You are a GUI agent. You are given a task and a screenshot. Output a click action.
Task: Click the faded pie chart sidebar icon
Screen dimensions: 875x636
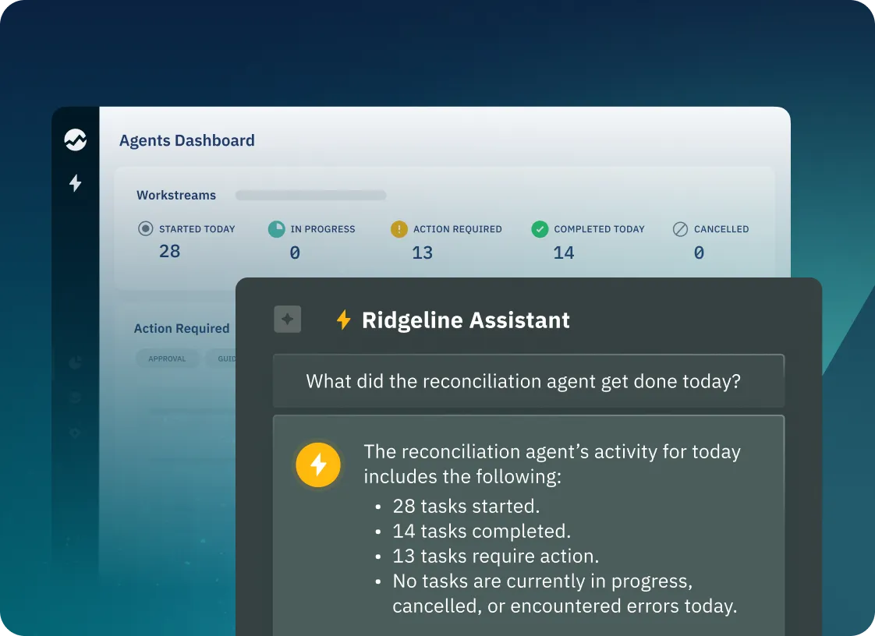76,362
